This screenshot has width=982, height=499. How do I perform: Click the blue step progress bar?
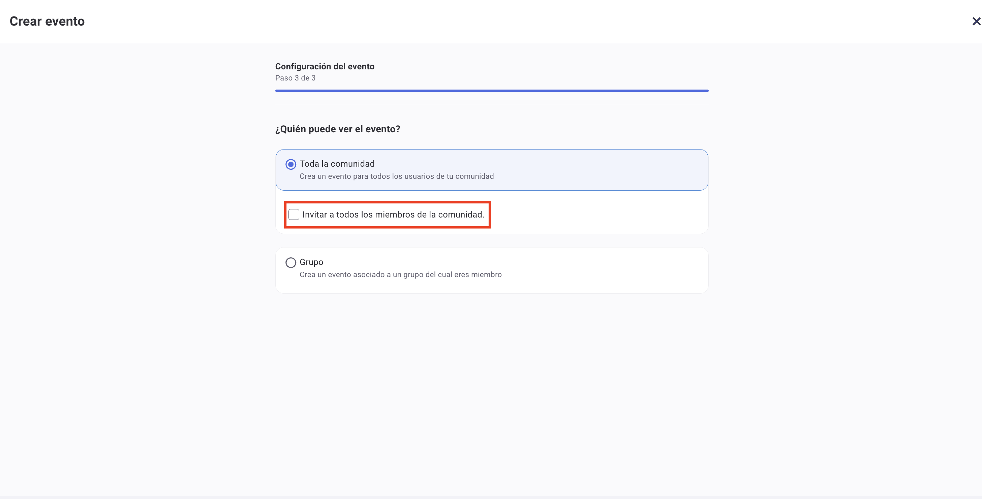click(492, 91)
